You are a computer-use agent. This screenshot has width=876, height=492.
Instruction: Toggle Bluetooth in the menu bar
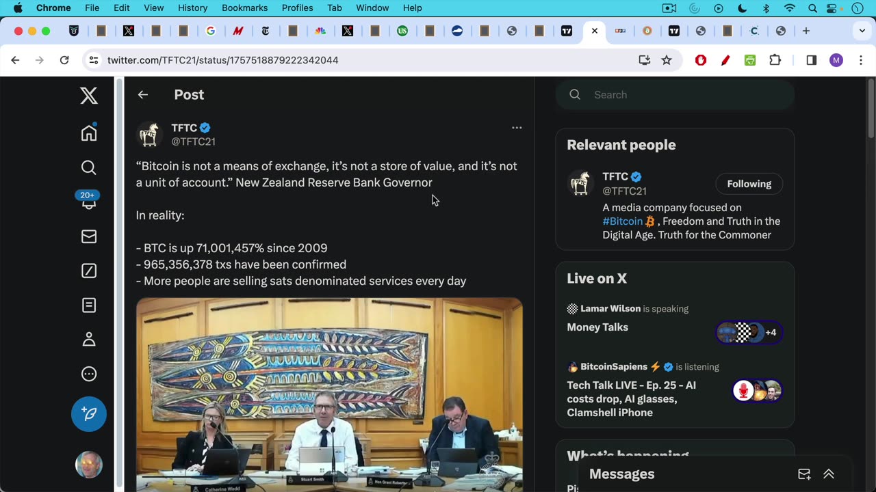pos(766,8)
